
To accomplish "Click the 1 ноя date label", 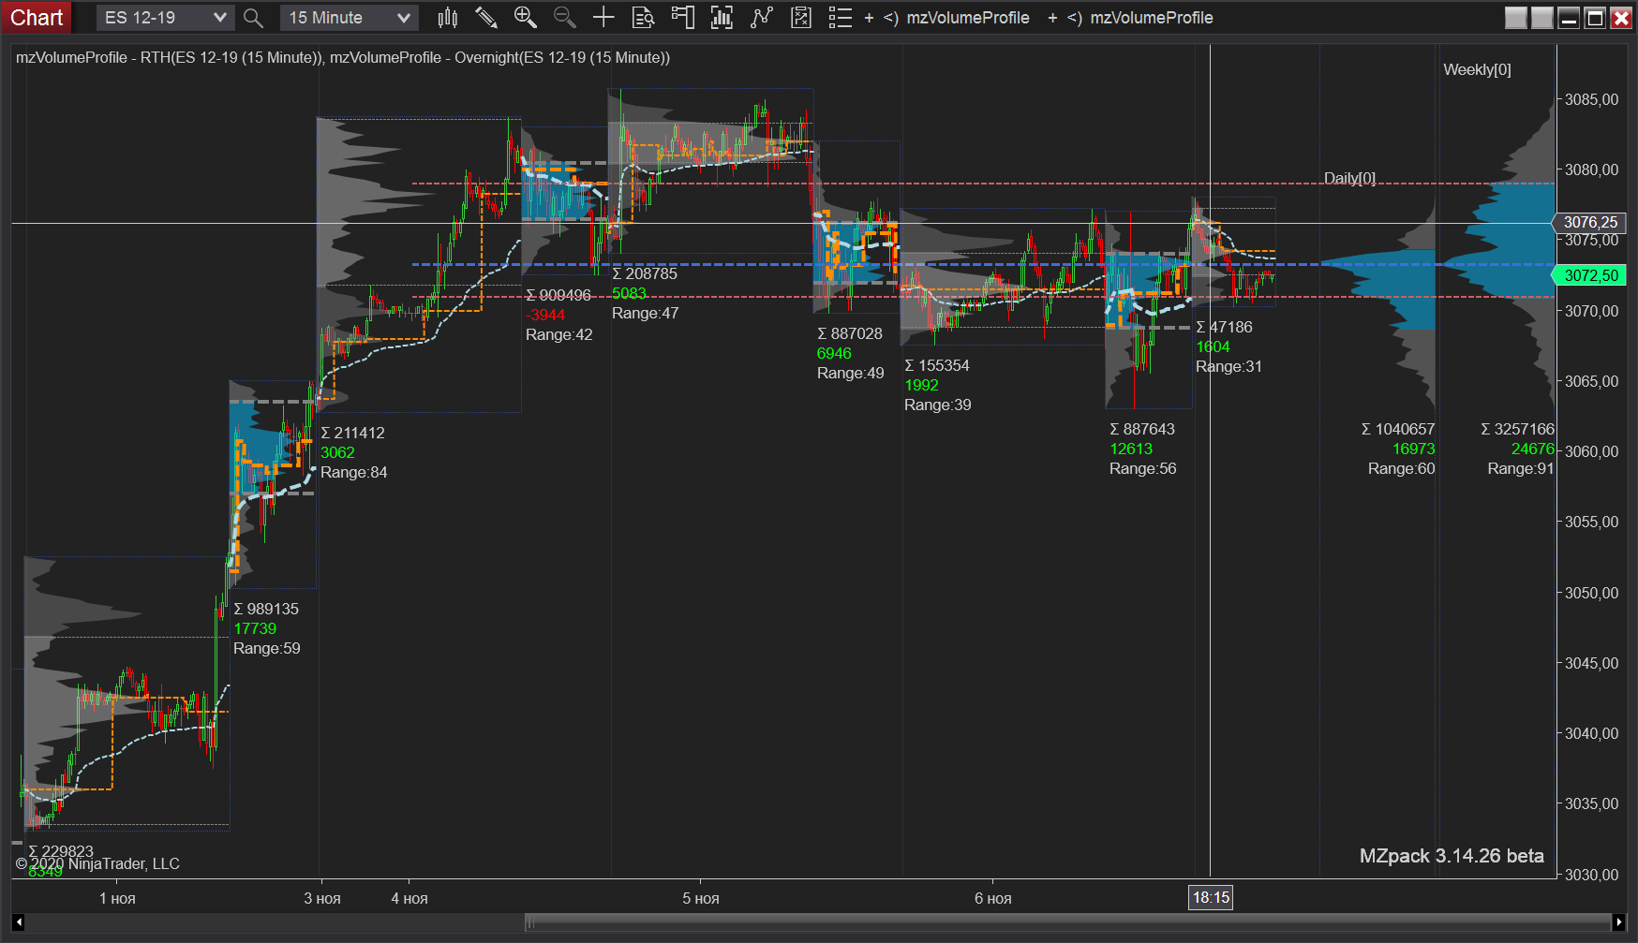I will (117, 898).
